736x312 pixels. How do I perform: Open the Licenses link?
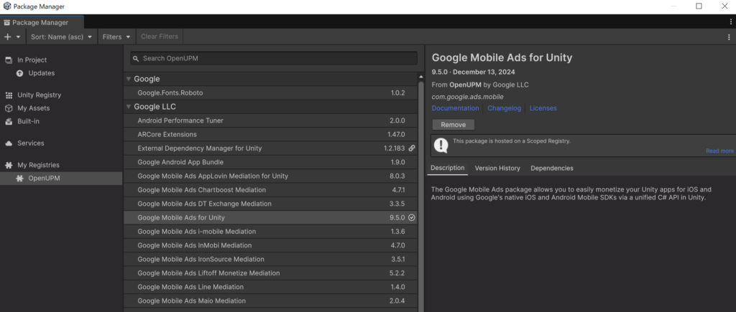[x=543, y=108]
